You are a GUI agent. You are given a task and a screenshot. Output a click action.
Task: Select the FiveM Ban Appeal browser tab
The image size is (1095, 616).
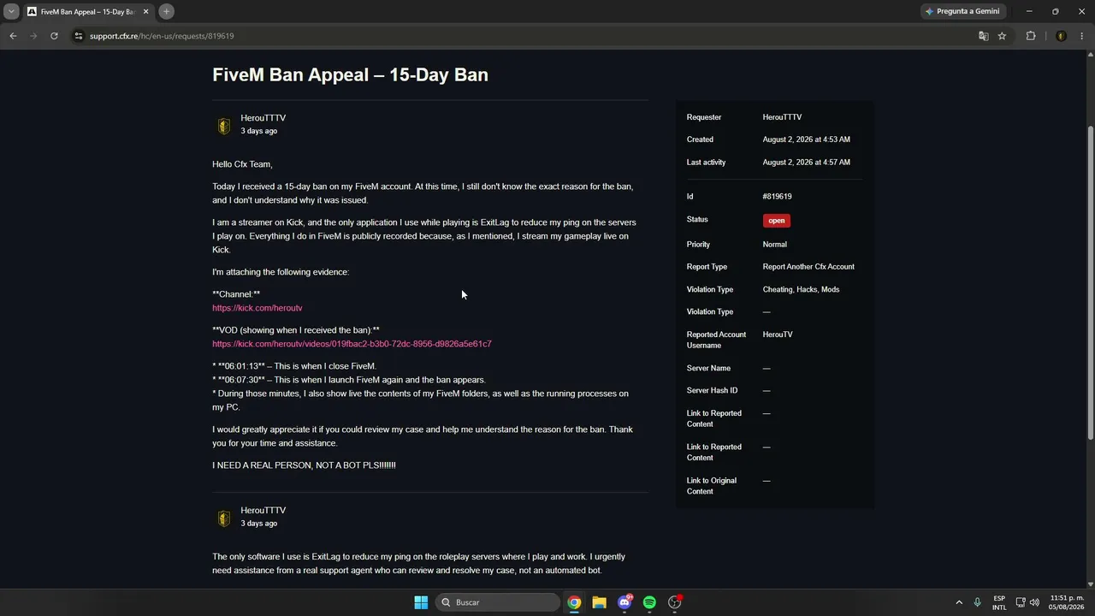point(88,11)
